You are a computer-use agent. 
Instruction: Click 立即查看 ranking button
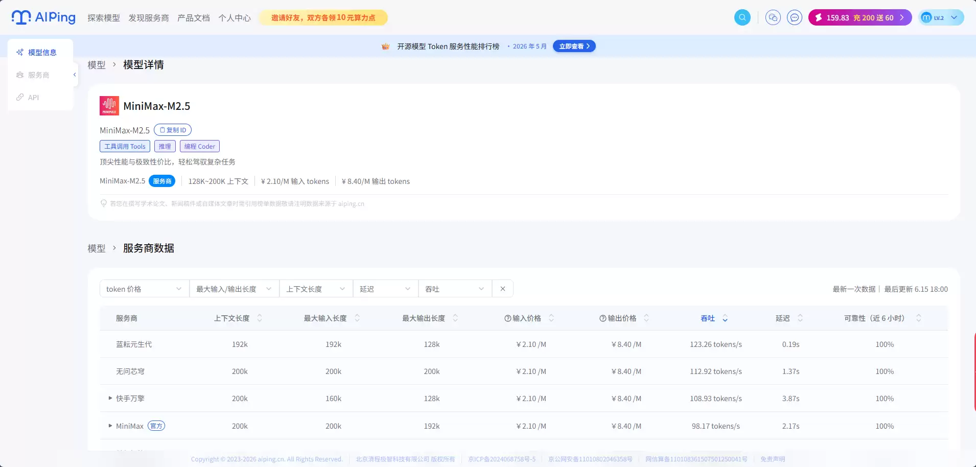pos(574,46)
